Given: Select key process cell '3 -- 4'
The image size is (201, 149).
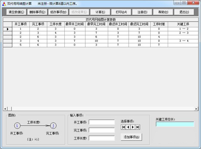Looking at the screenshot, I should pyautogui.click(x=183, y=41).
